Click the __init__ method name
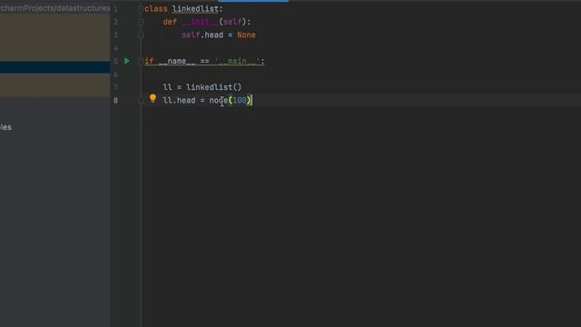Image resolution: width=581 pixels, height=327 pixels. pyautogui.click(x=200, y=22)
